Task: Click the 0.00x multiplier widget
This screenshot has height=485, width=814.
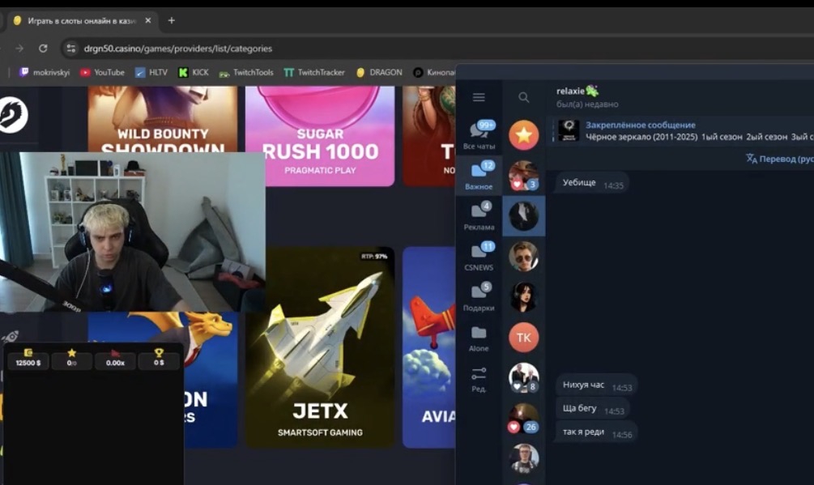Action: point(115,359)
